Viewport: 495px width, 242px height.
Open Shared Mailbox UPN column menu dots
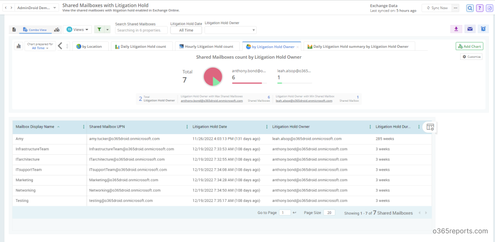click(x=187, y=127)
